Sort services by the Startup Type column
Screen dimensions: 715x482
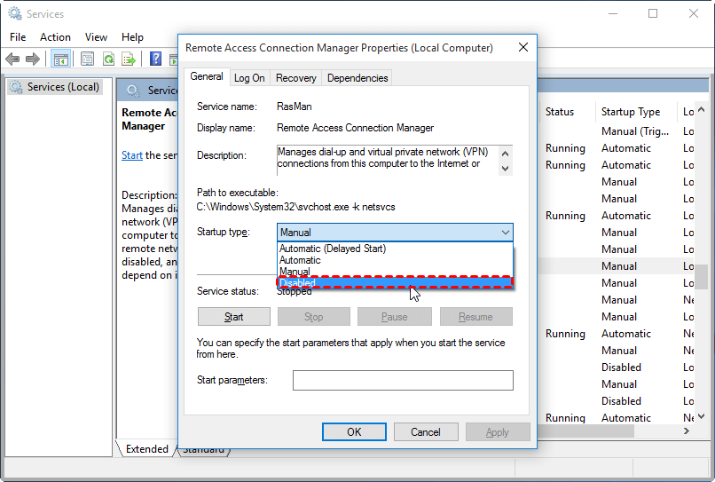point(631,112)
